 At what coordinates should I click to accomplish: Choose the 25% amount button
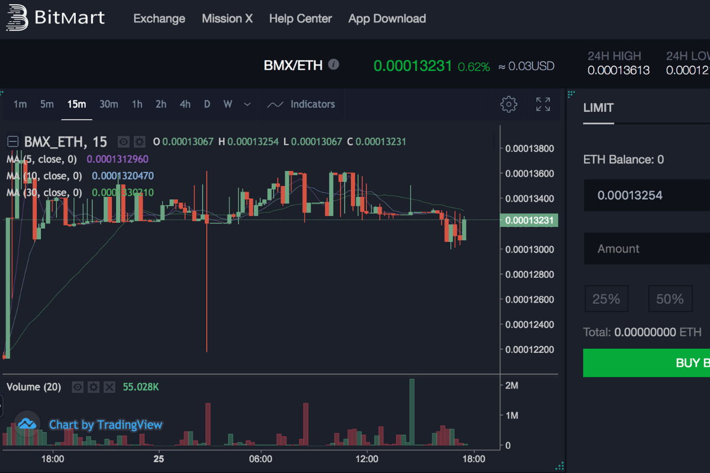[606, 299]
